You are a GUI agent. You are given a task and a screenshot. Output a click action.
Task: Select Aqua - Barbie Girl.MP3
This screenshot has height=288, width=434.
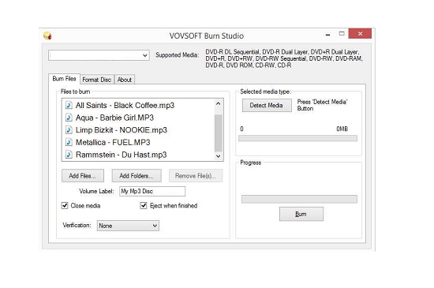114,118
